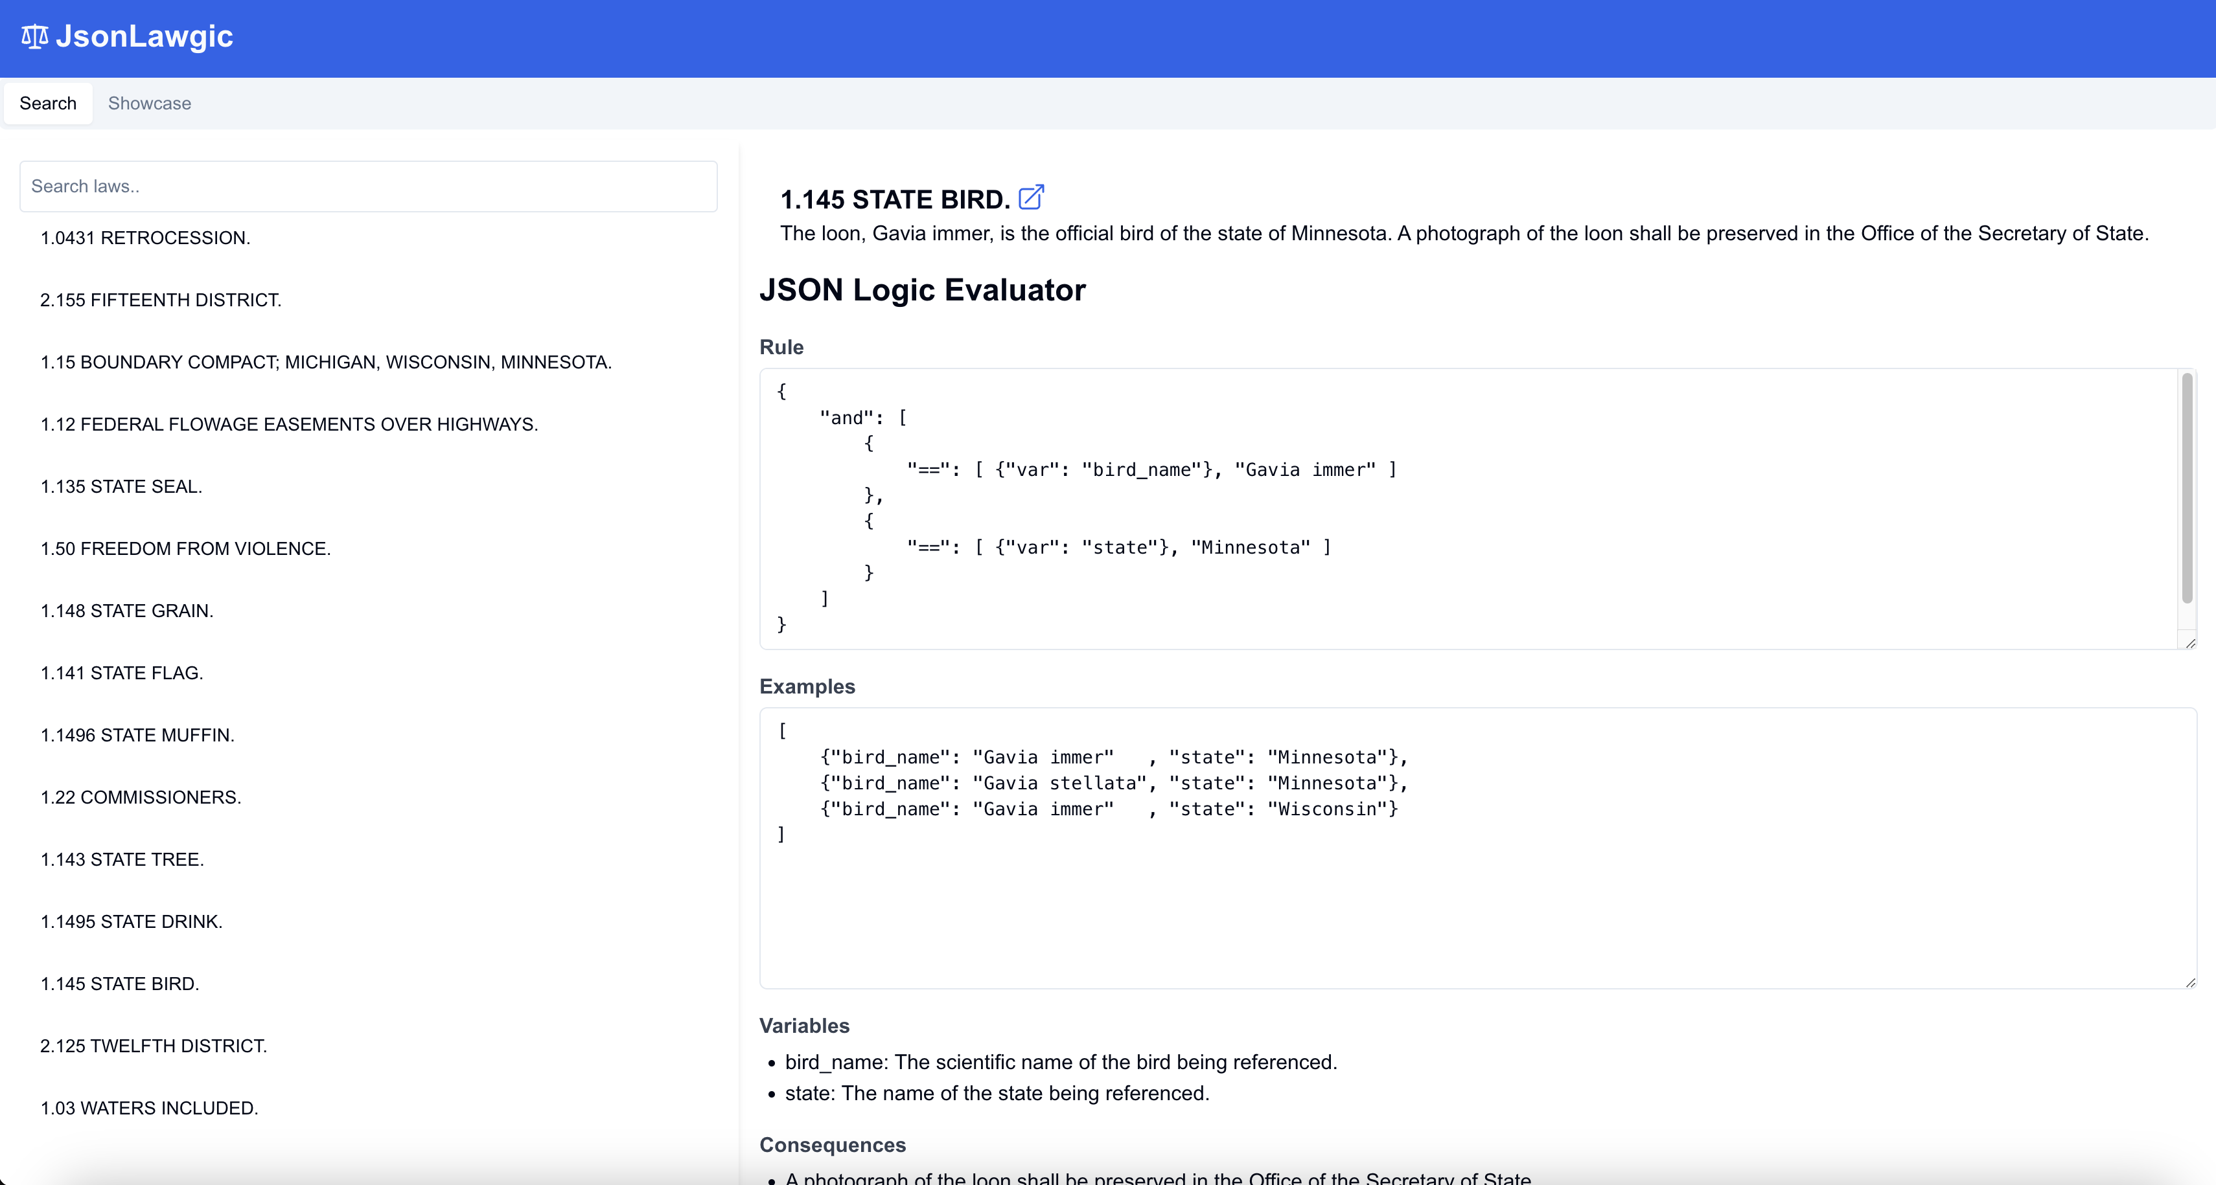Open 1.12 FEDERAL FLOWAGE EASEMENTS law
Image resolution: width=2216 pixels, height=1185 pixels.
[289, 424]
